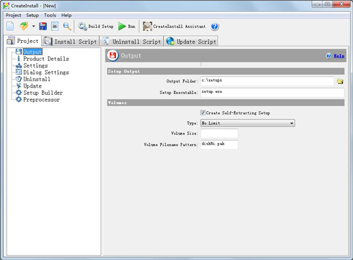Open the Tools menu

(50, 15)
